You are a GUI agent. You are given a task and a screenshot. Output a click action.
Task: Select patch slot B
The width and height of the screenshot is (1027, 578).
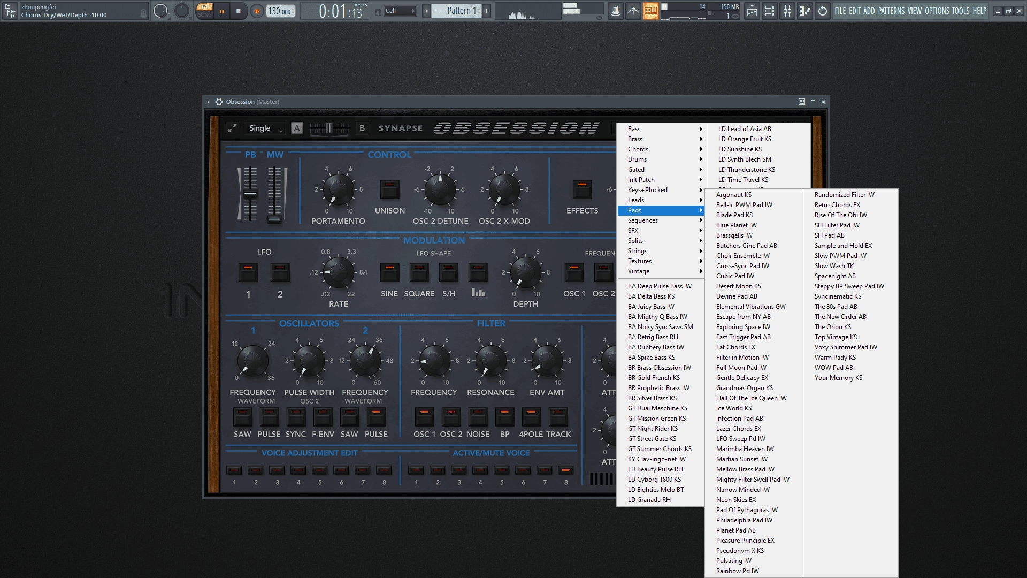[x=362, y=128]
